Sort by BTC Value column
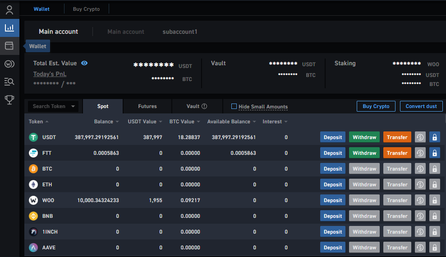 coord(184,122)
